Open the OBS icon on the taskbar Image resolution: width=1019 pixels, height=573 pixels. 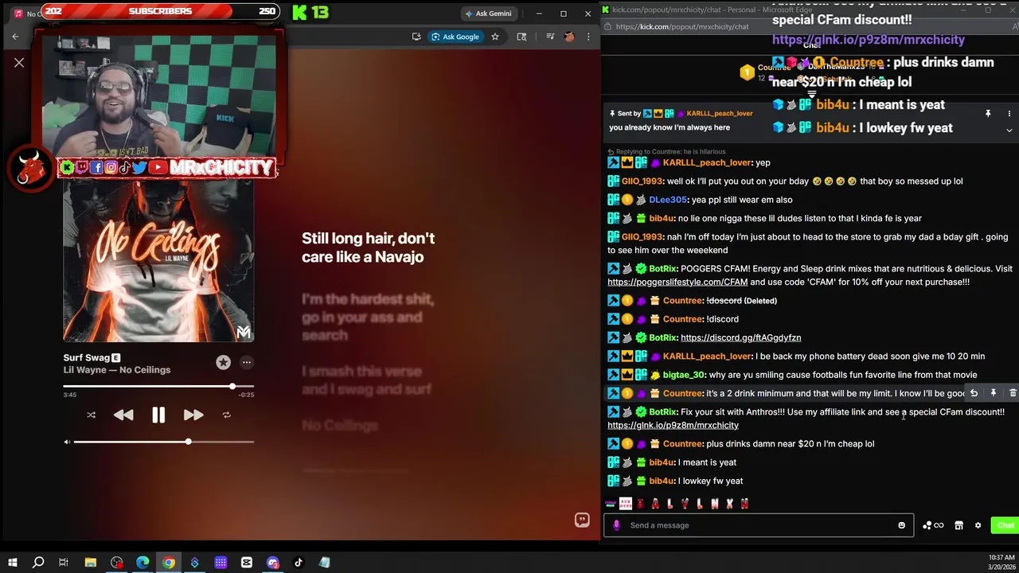point(117,563)
